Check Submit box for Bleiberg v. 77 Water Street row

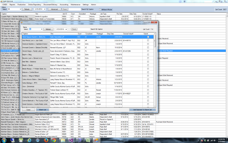[148, 69]
